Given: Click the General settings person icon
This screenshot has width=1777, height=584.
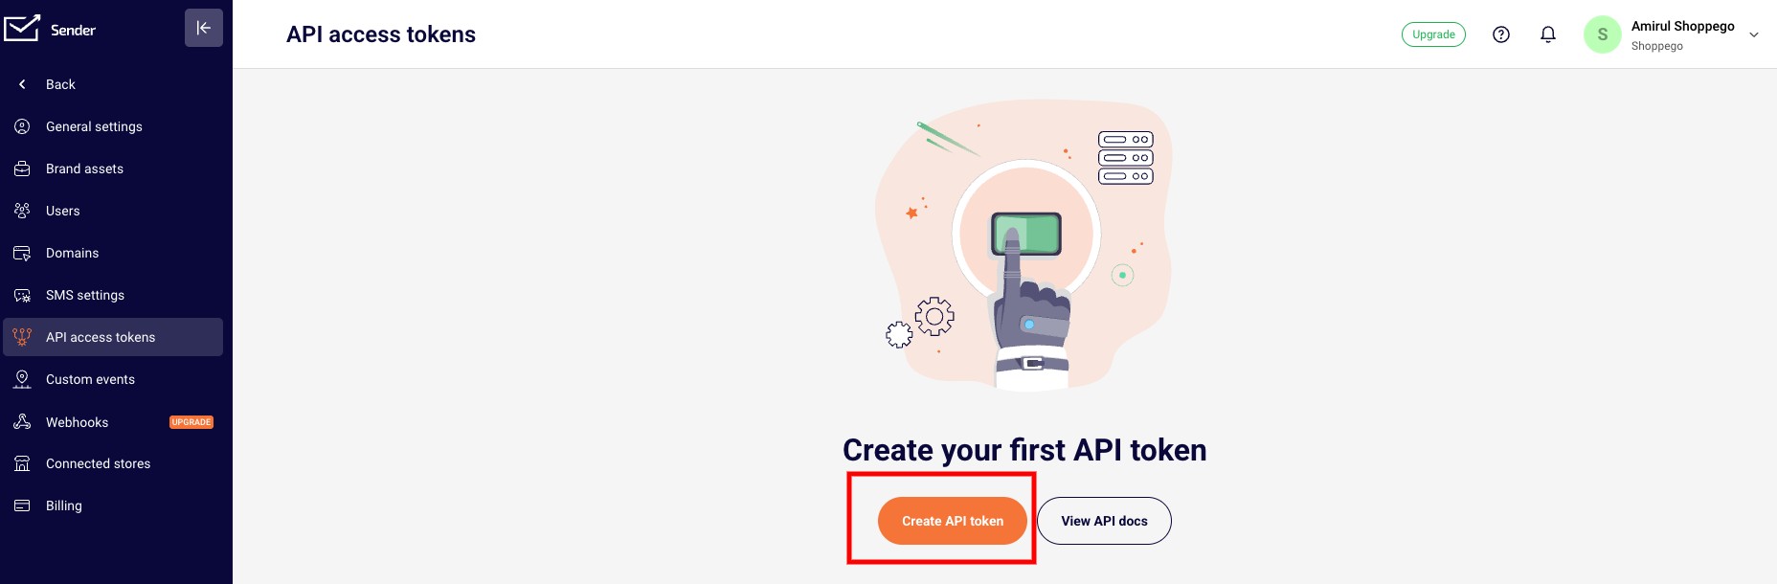Looking at the screenshot, I should coord(22,126).
